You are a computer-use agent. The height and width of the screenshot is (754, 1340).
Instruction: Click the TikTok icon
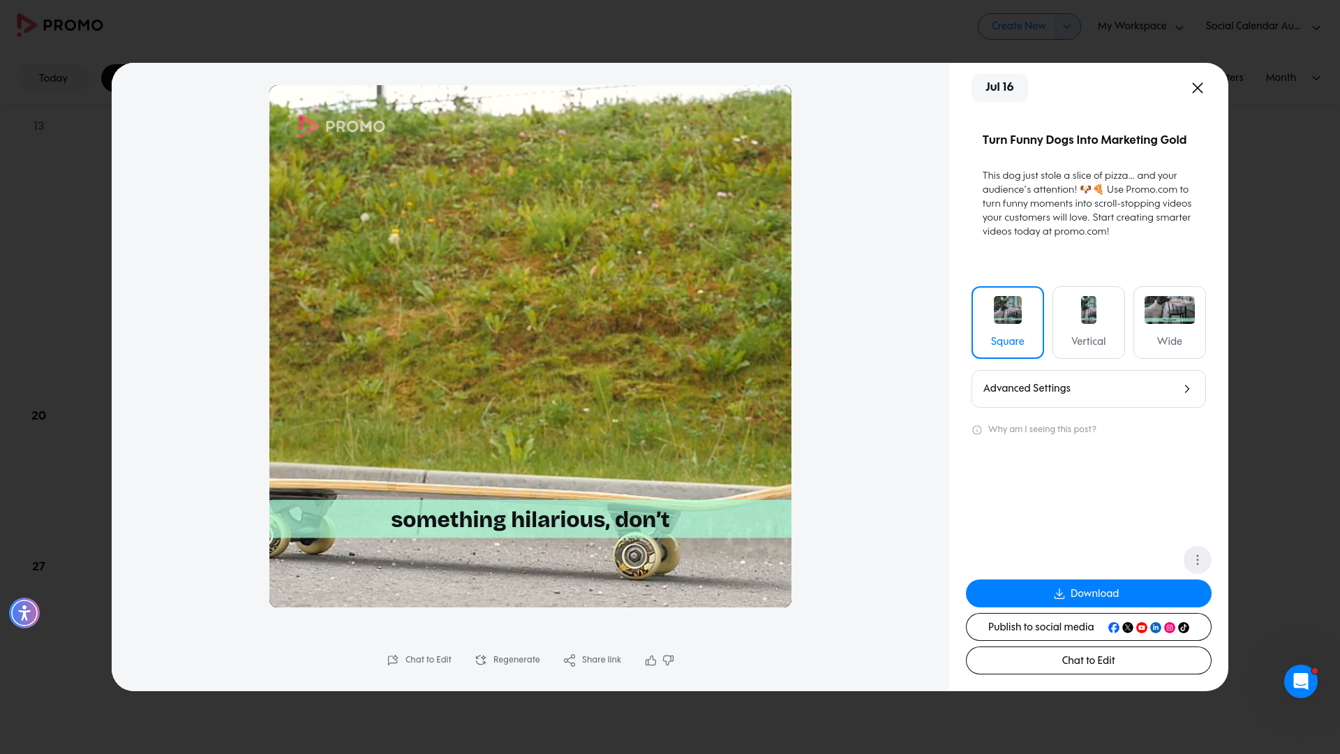(1184, 628)
